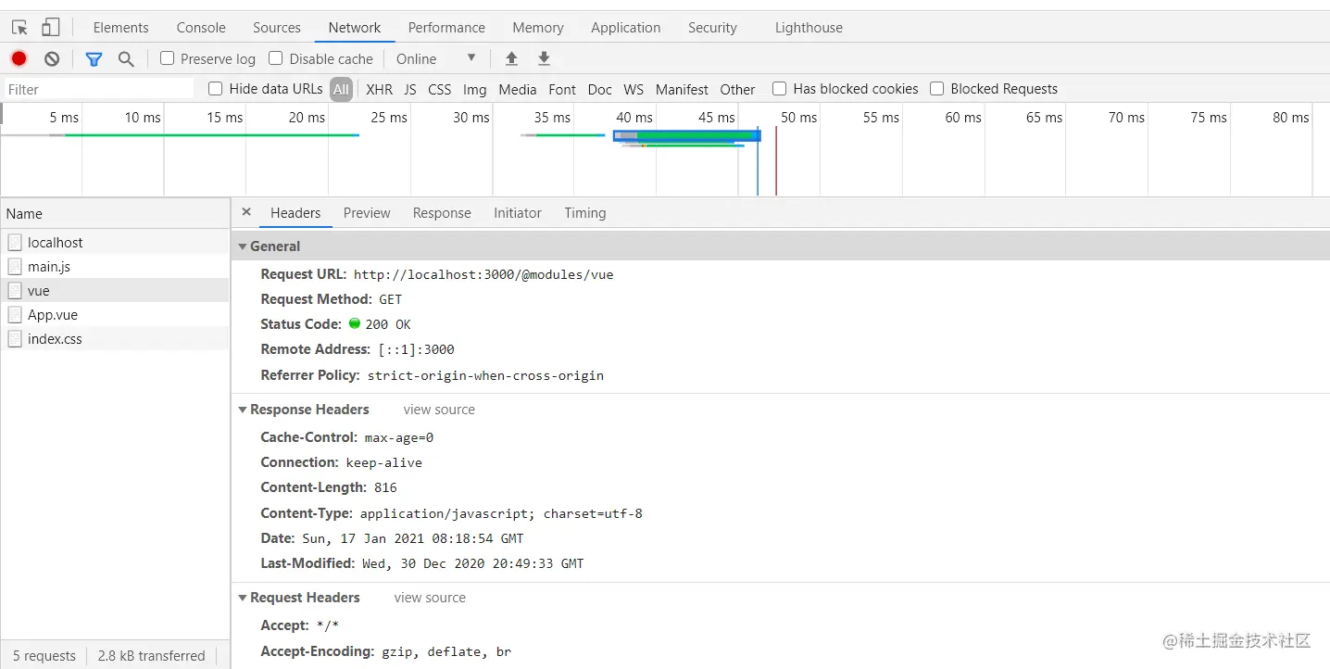Image resolution: width=1330 pixels, height=669 pixels.
Task: Check the Disable cache option
Action: (x=276, y=58)
